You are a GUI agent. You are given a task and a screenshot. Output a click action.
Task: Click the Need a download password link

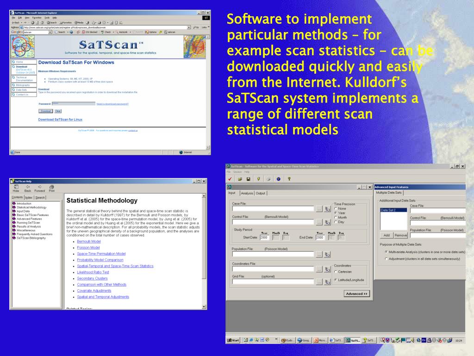coord(112,104)
